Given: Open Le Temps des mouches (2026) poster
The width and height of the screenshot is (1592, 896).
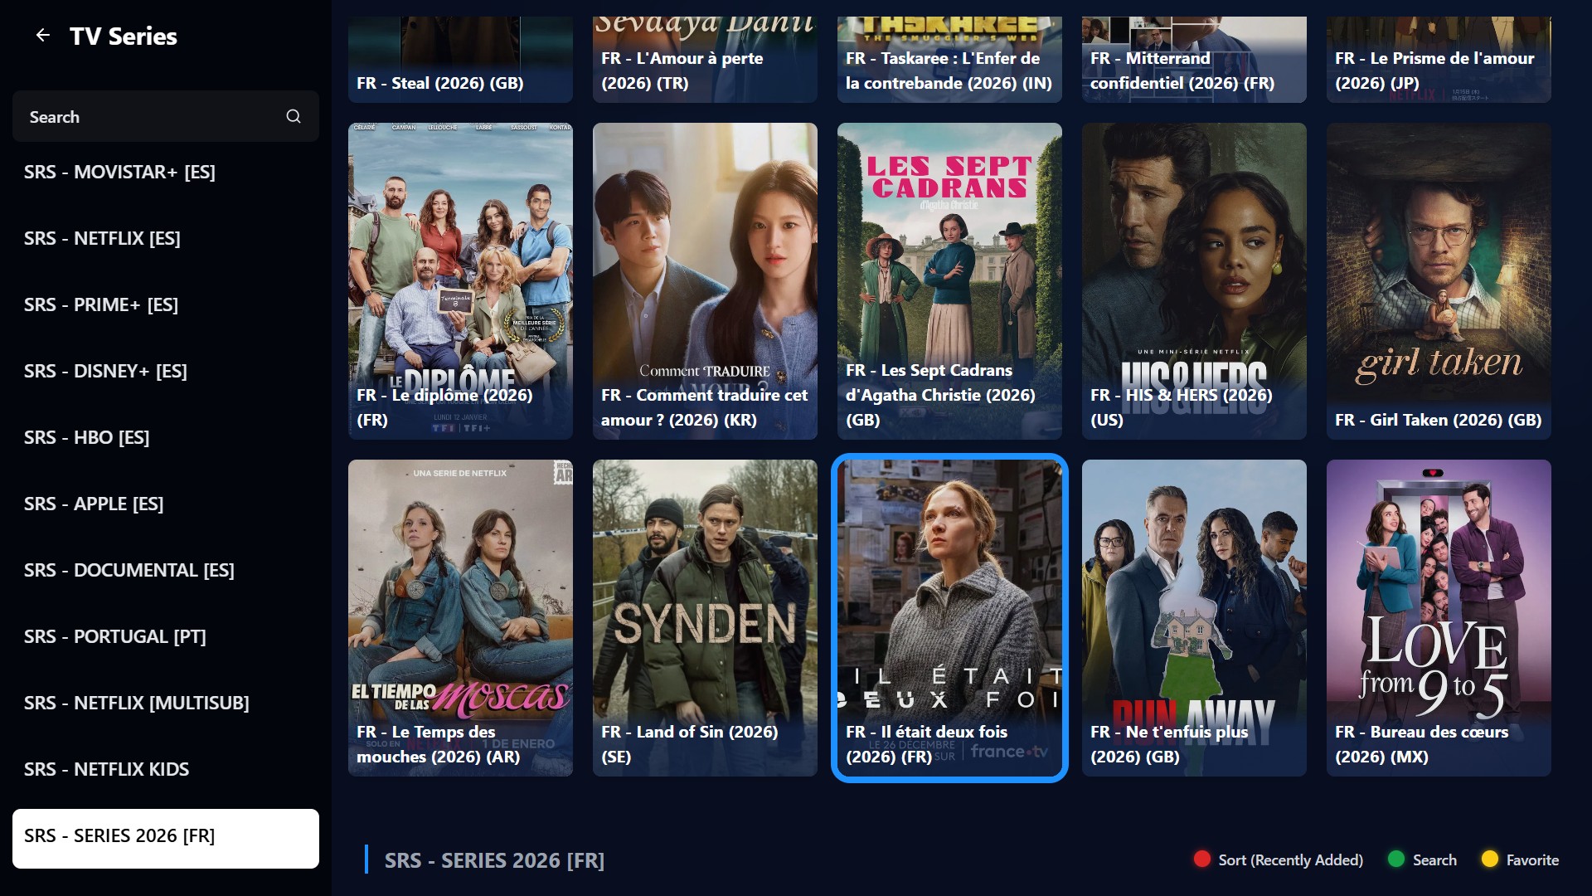Looking at the screenshot, I should click(460, 618).
